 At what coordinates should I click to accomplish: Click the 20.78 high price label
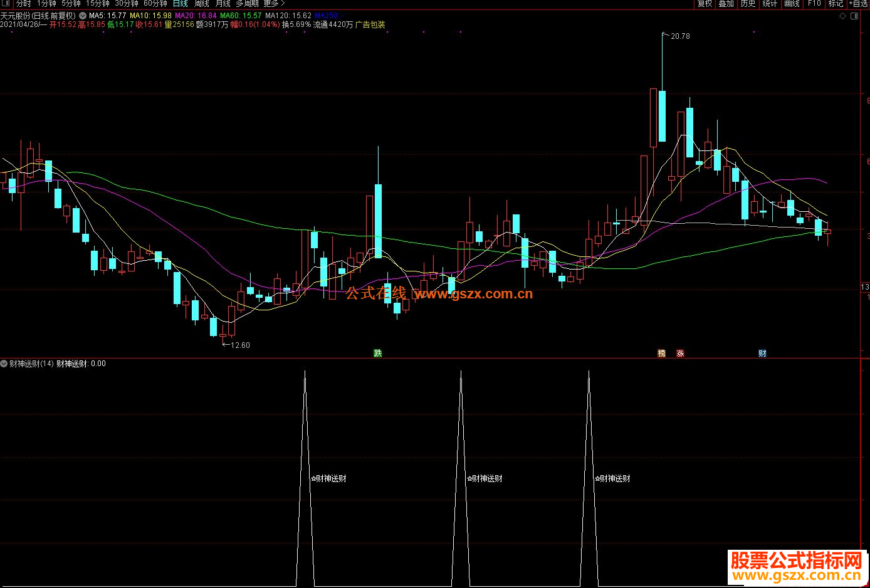coord(680,36)
